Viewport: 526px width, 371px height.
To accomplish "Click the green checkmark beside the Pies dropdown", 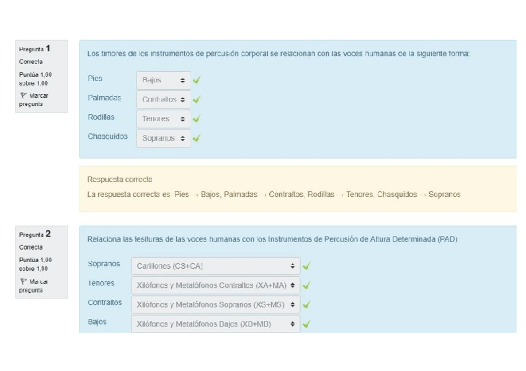I will 197,80.
